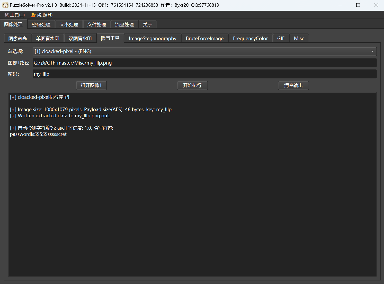384x284 pixels.
Task: Click the passwordisSSSSSssssscret output line
Action: pos(38,134)
